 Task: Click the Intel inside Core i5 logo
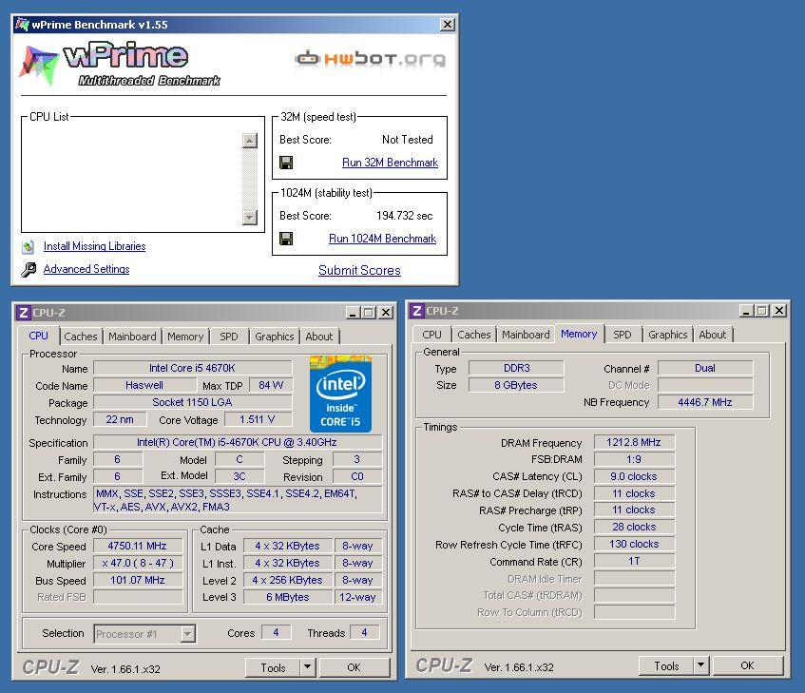(x=340, y=395)
